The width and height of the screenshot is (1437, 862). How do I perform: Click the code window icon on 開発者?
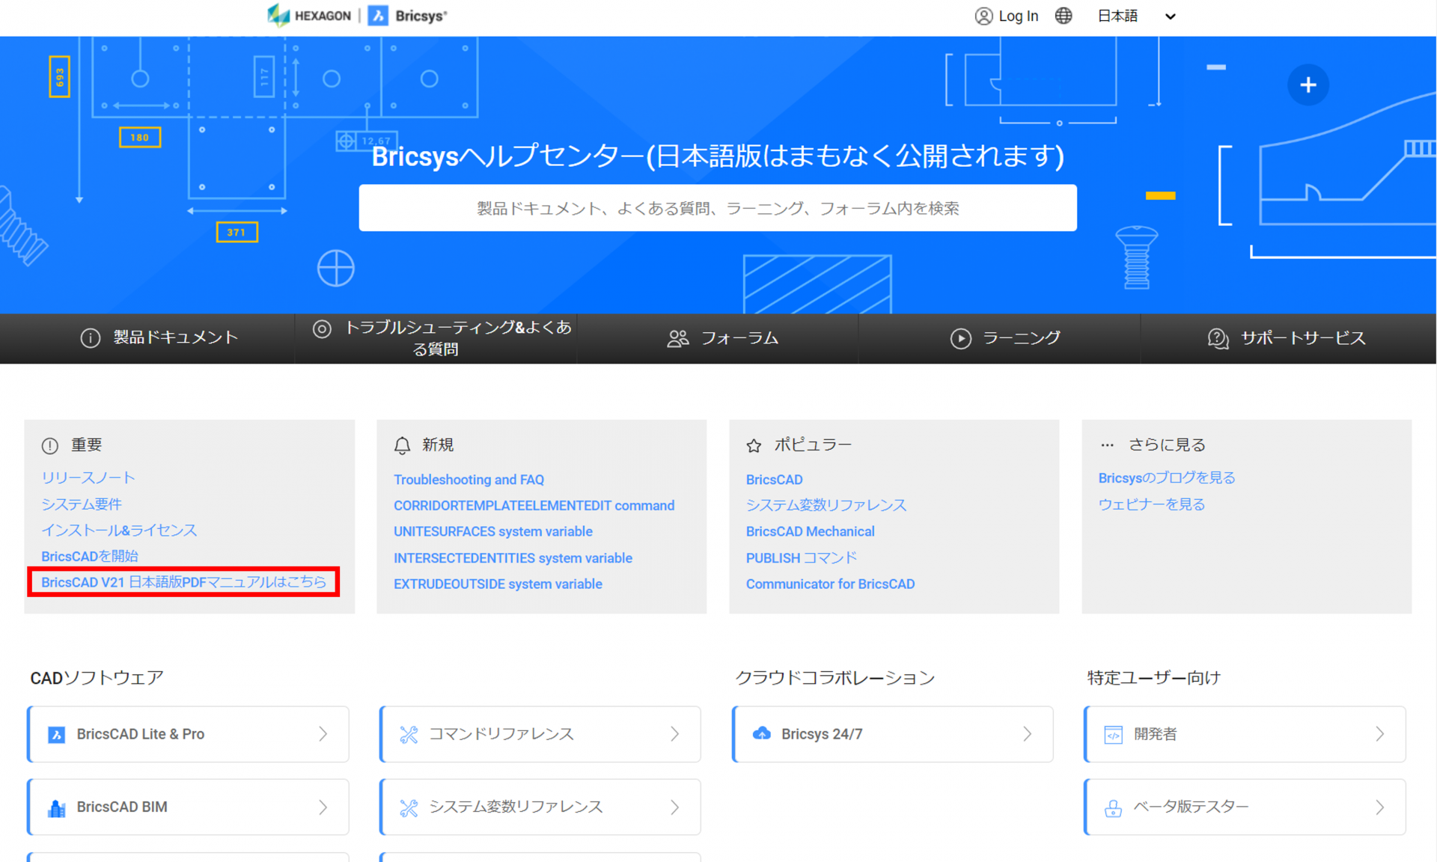(x=1113, y=735)
